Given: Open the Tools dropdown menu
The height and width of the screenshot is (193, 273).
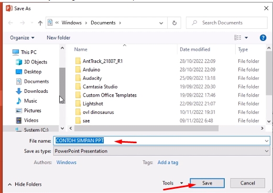Looking at the screenshot, I should click(172, 183).
